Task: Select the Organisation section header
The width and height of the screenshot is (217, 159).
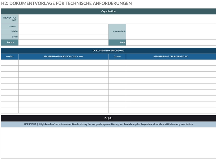Action: pyautogui.click(x=108, y=11)
